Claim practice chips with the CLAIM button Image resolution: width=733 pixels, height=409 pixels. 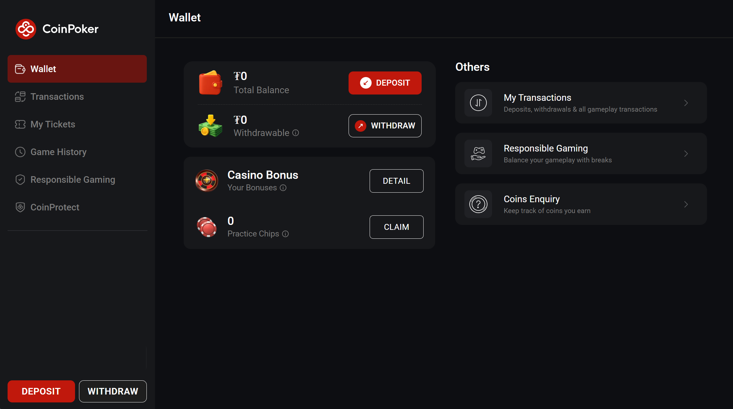tap(396, 227)
